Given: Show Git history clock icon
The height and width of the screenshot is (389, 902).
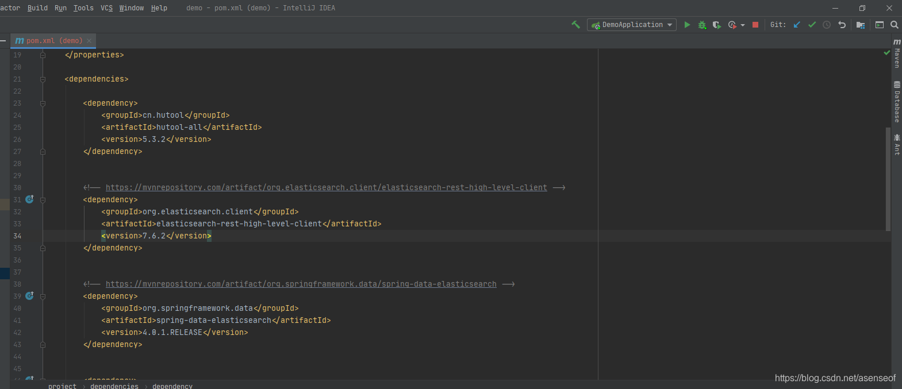Looking at the screenshot, I should (827, 25).
